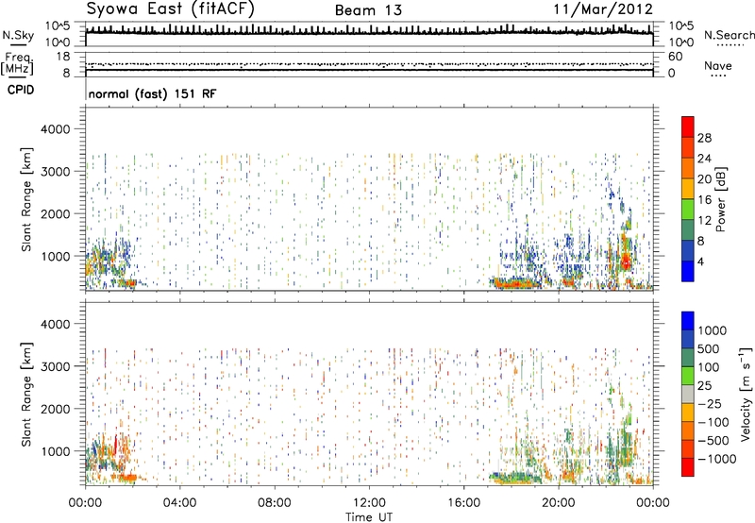Click the 'normal (fast) 151 RF' text

(x=153, y=93)
